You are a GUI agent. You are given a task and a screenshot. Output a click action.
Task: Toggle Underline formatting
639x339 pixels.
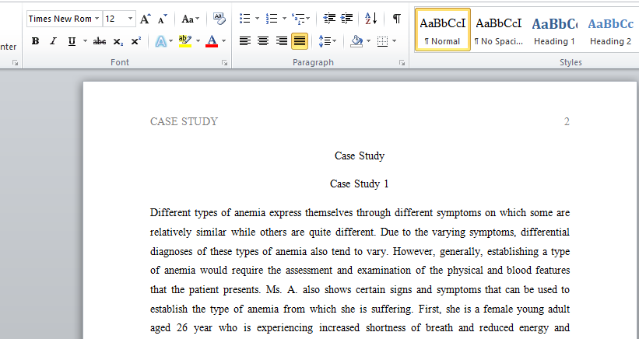[x=72, y=41]
